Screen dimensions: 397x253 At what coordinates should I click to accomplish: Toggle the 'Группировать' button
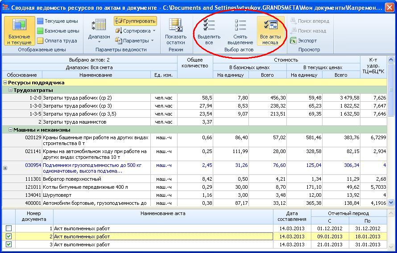pyautogui.click(x=135, y=21)
